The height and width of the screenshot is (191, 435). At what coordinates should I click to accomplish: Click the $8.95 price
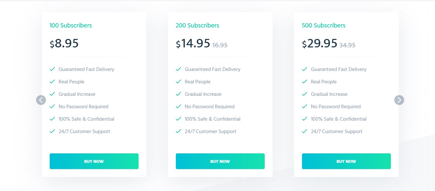click(x=64, y=43)
